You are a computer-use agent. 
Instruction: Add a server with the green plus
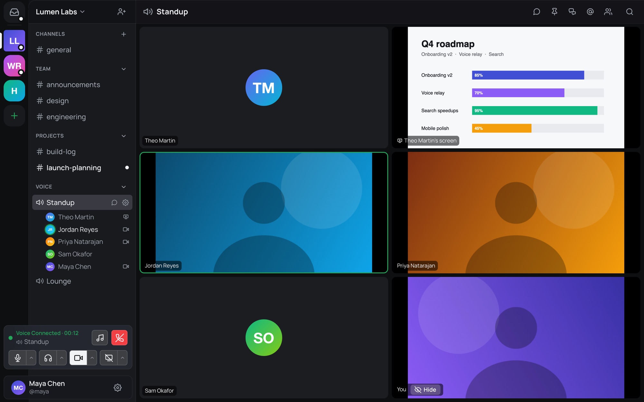[x=14, y=116]
